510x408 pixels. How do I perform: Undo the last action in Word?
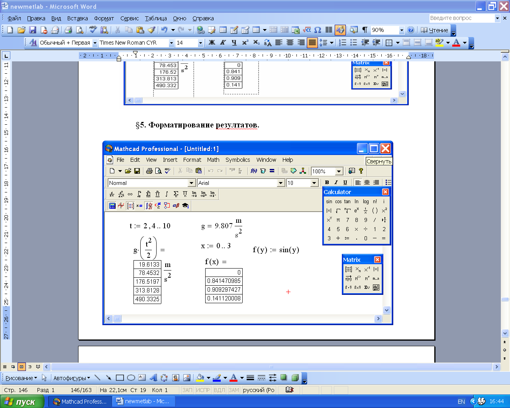click(164, 30)
